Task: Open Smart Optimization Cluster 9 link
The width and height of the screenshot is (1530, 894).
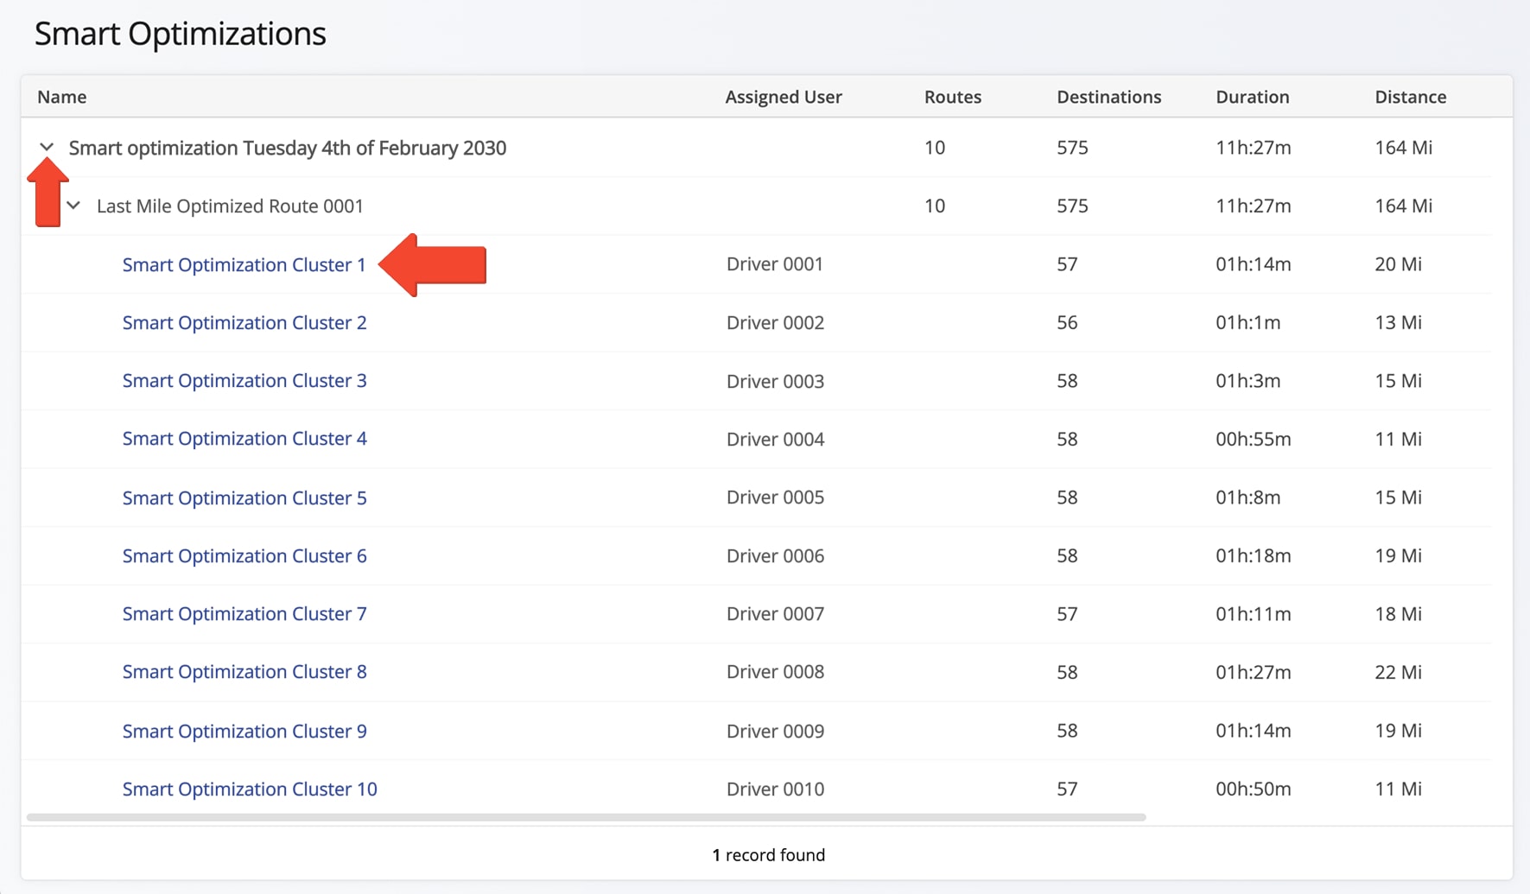Action: pyautogui.click(x=244, y=731)
